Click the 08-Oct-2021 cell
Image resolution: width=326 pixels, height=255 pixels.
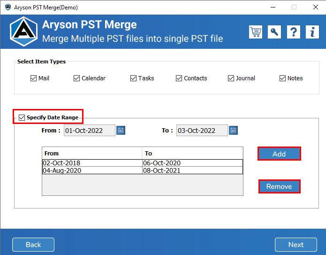(x=192, y=170)
